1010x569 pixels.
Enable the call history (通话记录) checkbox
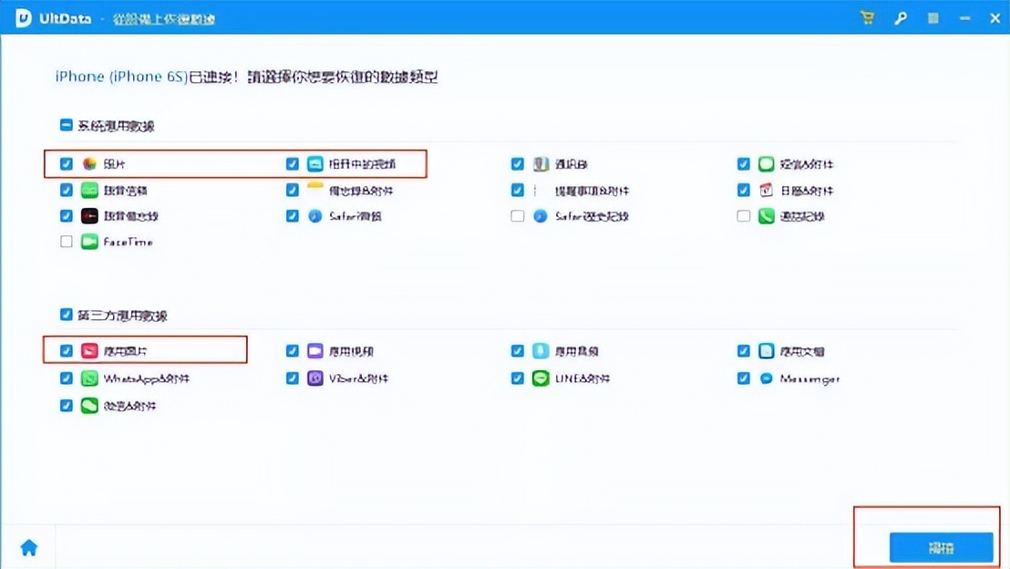pos(743,216)
